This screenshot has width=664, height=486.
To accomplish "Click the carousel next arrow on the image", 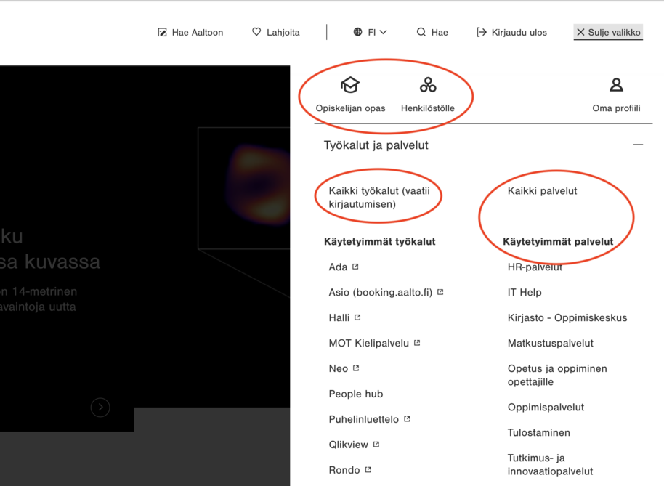I will tap(100, 408).
